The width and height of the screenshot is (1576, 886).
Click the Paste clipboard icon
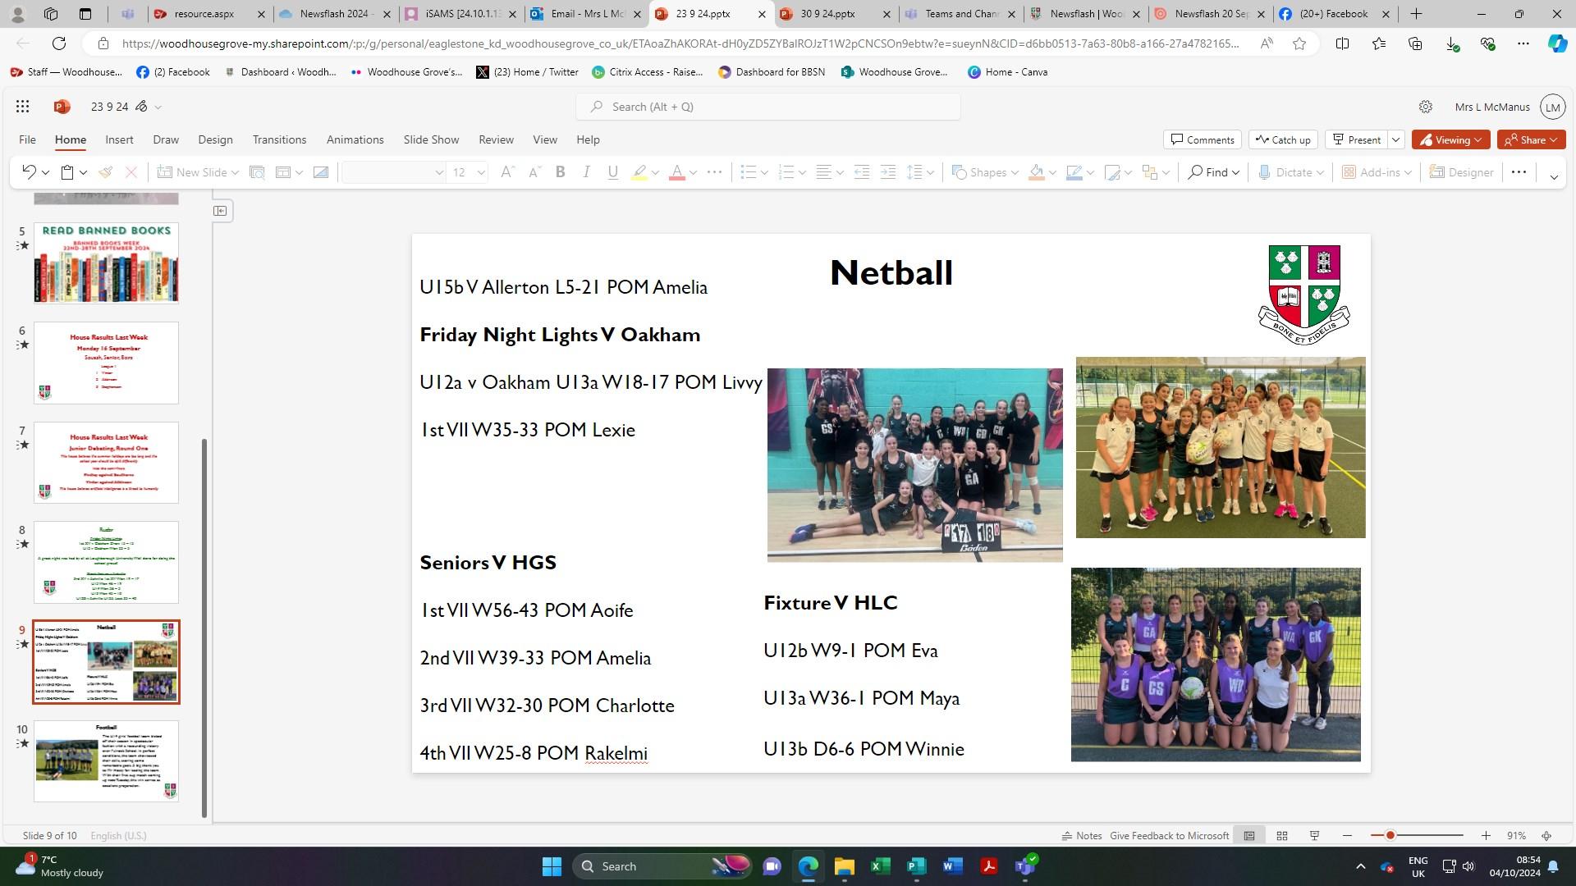point(68,172)
